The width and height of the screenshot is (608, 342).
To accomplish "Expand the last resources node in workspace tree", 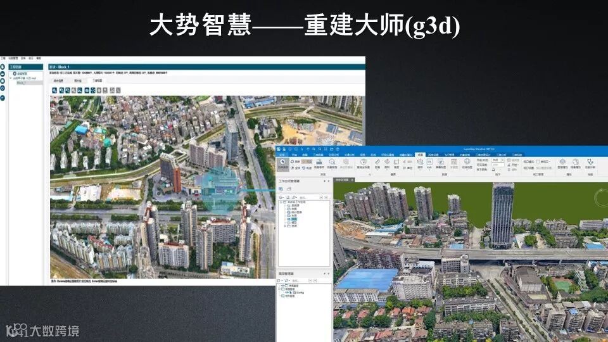I will point(284,226).
